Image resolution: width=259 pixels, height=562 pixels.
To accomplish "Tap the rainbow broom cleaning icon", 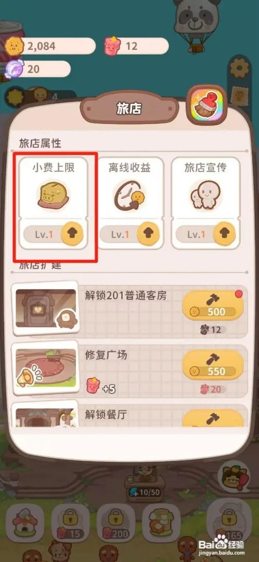I will click(x=207, y=105).
